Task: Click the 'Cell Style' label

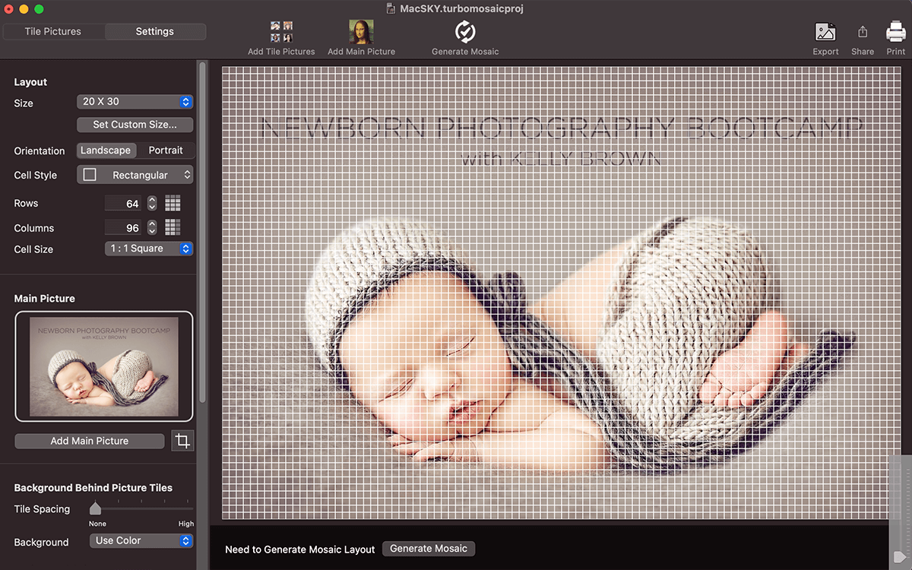Action: click(x=36, y=176)
